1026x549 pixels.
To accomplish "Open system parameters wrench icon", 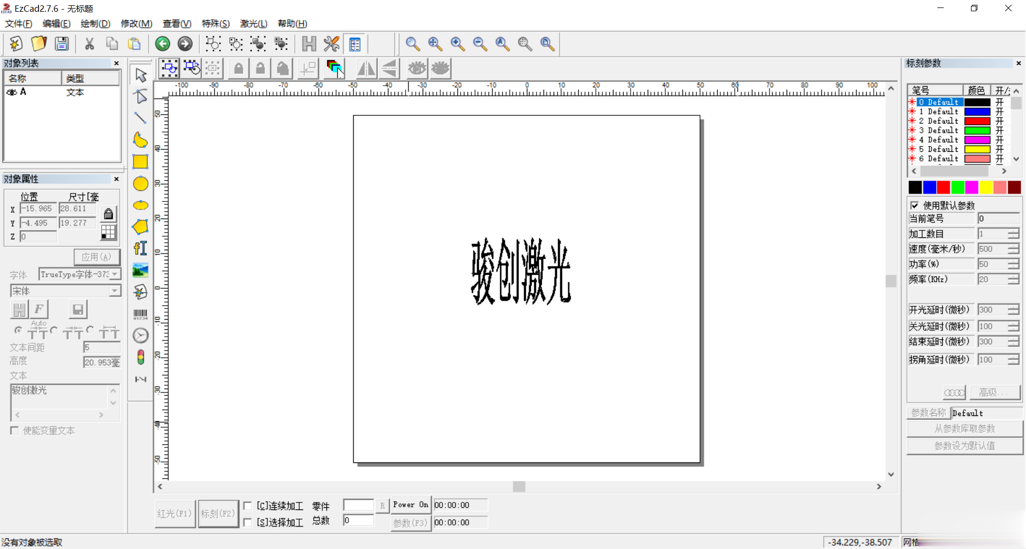I will pos(331,44).
